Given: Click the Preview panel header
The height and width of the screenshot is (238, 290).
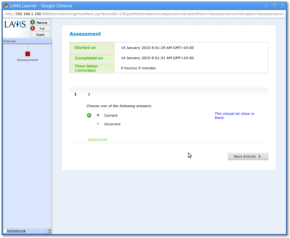Looking at the screenshot, I should click(x=27, y=41).
